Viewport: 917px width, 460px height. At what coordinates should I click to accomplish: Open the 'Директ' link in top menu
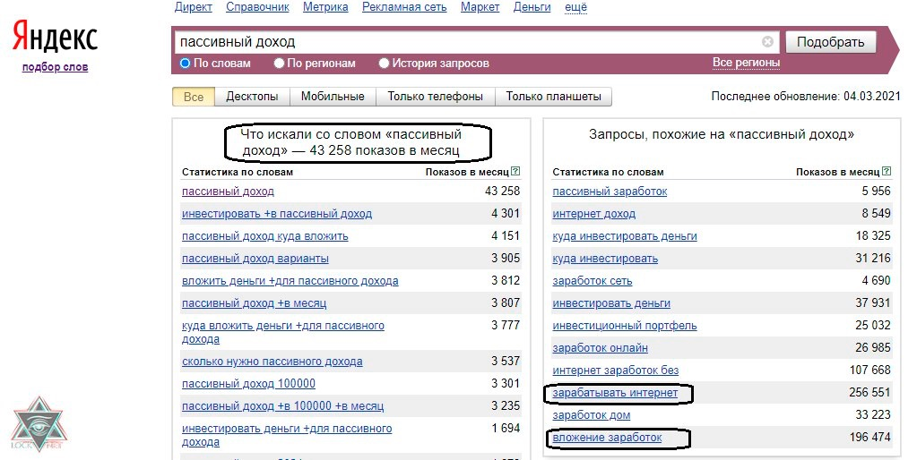[194, 7]
